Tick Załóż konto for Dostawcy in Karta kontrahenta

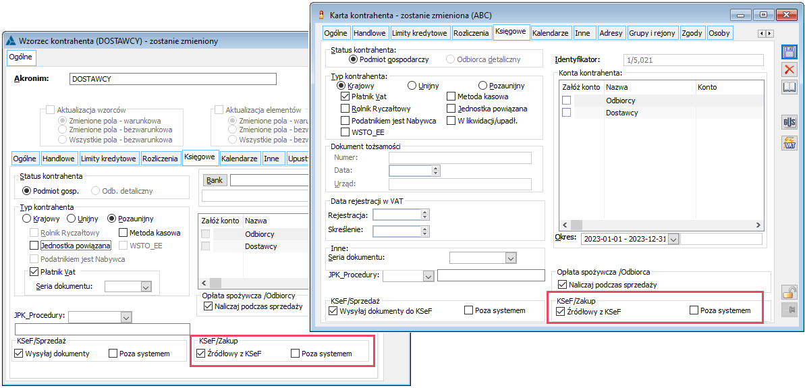point(566,113)
